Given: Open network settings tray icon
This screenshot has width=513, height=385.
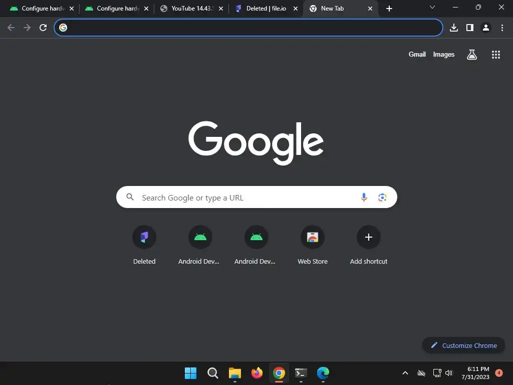Looking at the screenshot, I should (x=437, y=373).
